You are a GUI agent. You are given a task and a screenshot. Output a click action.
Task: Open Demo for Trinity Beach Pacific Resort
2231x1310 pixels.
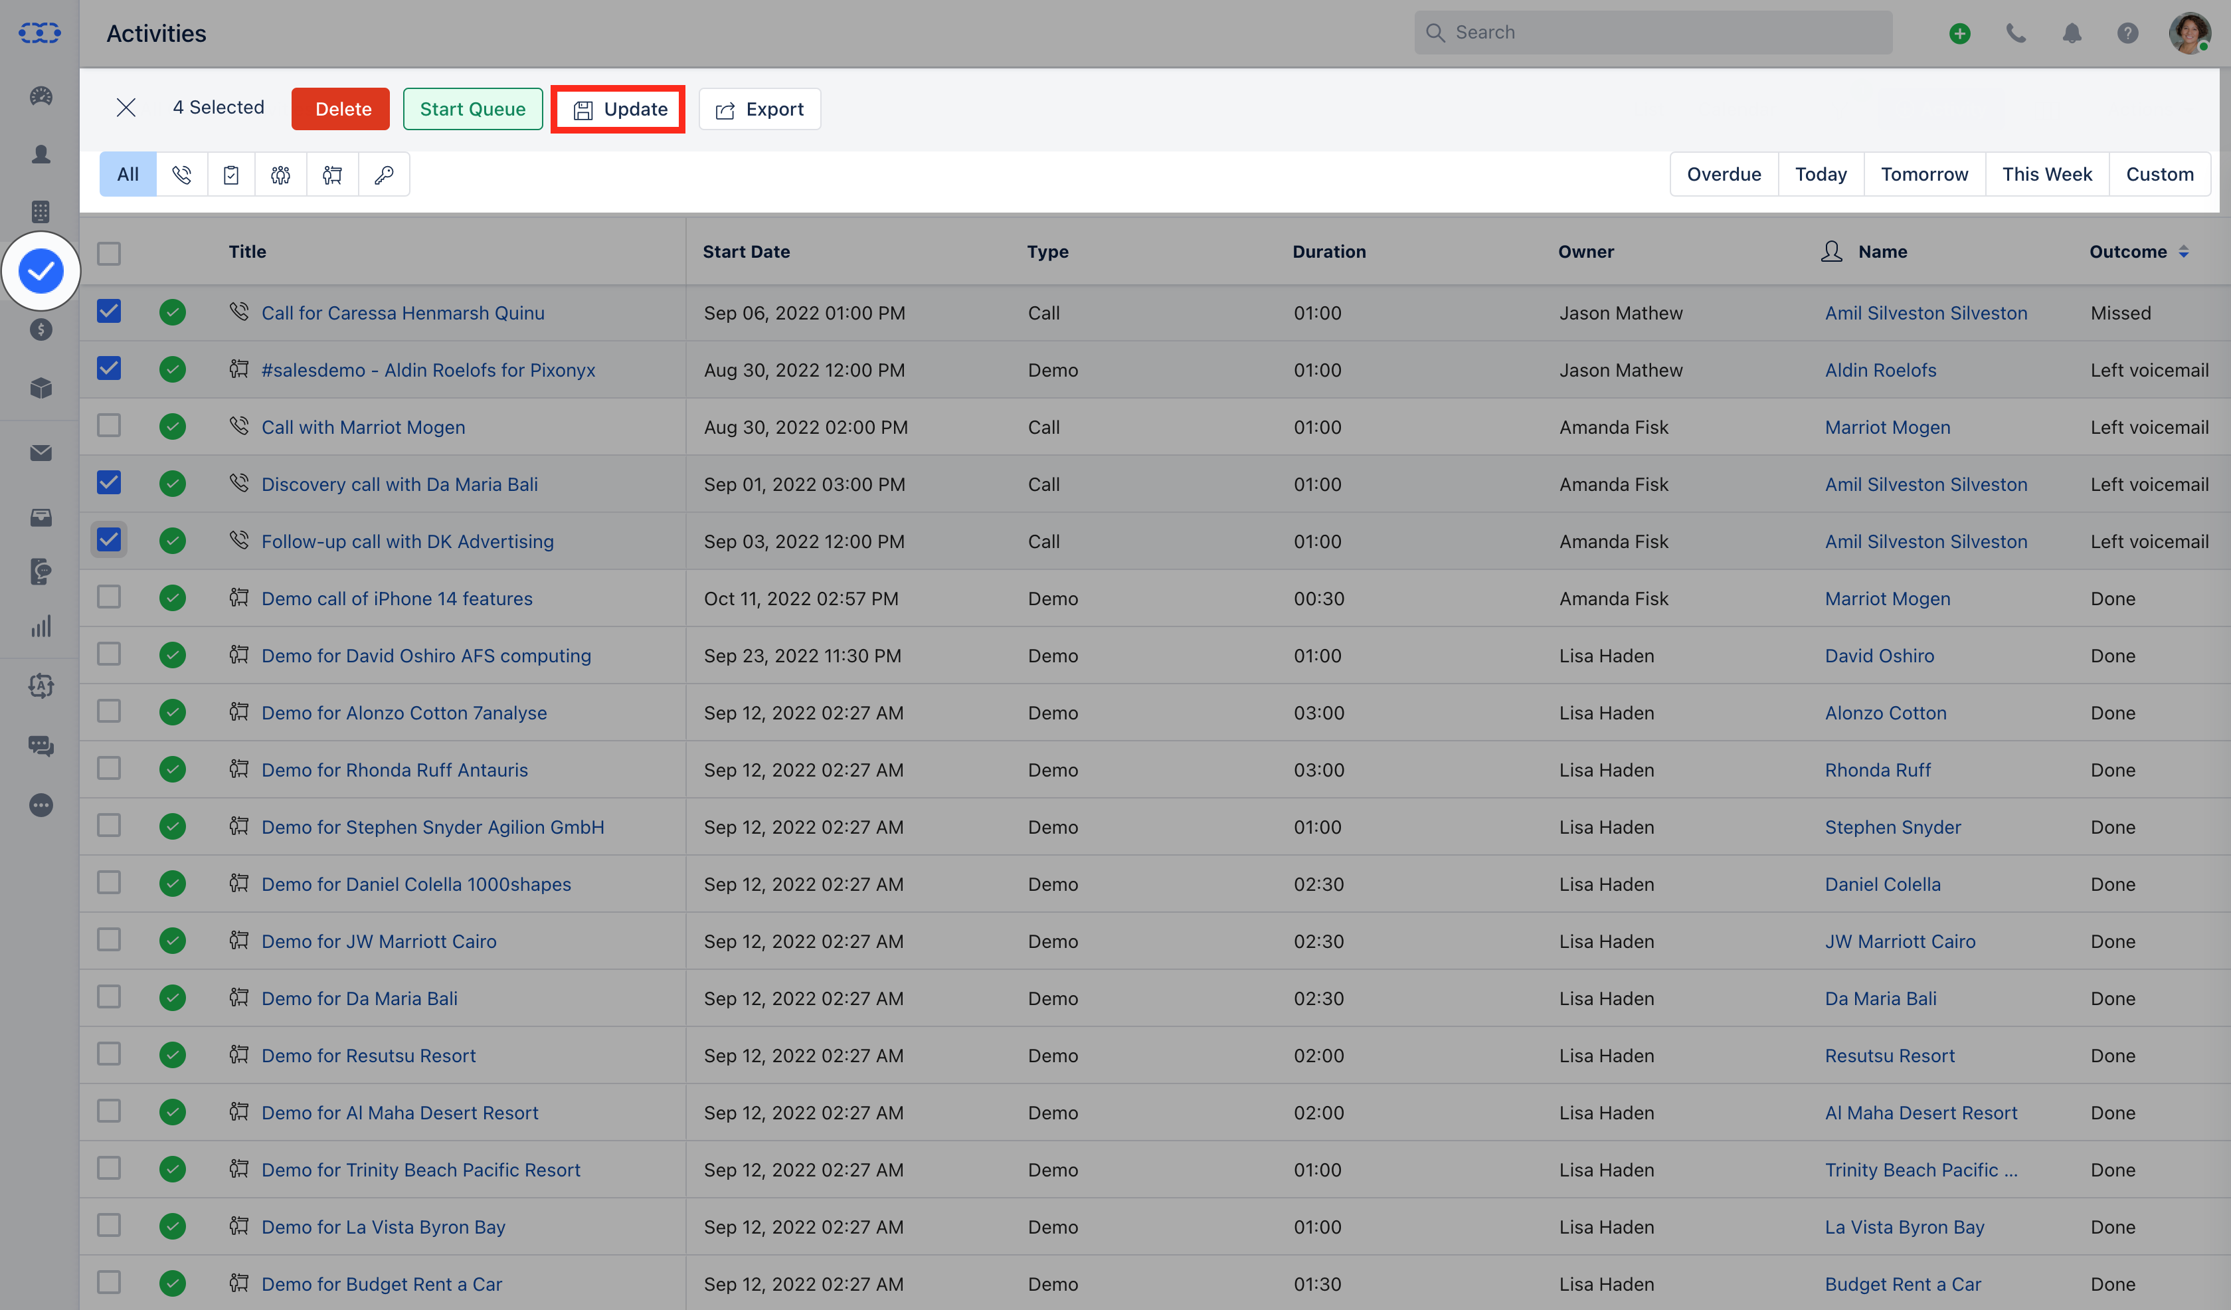[x=420, y=1170]
